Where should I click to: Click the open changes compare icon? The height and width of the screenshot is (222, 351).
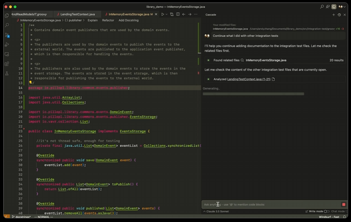(x=172, y=14)
